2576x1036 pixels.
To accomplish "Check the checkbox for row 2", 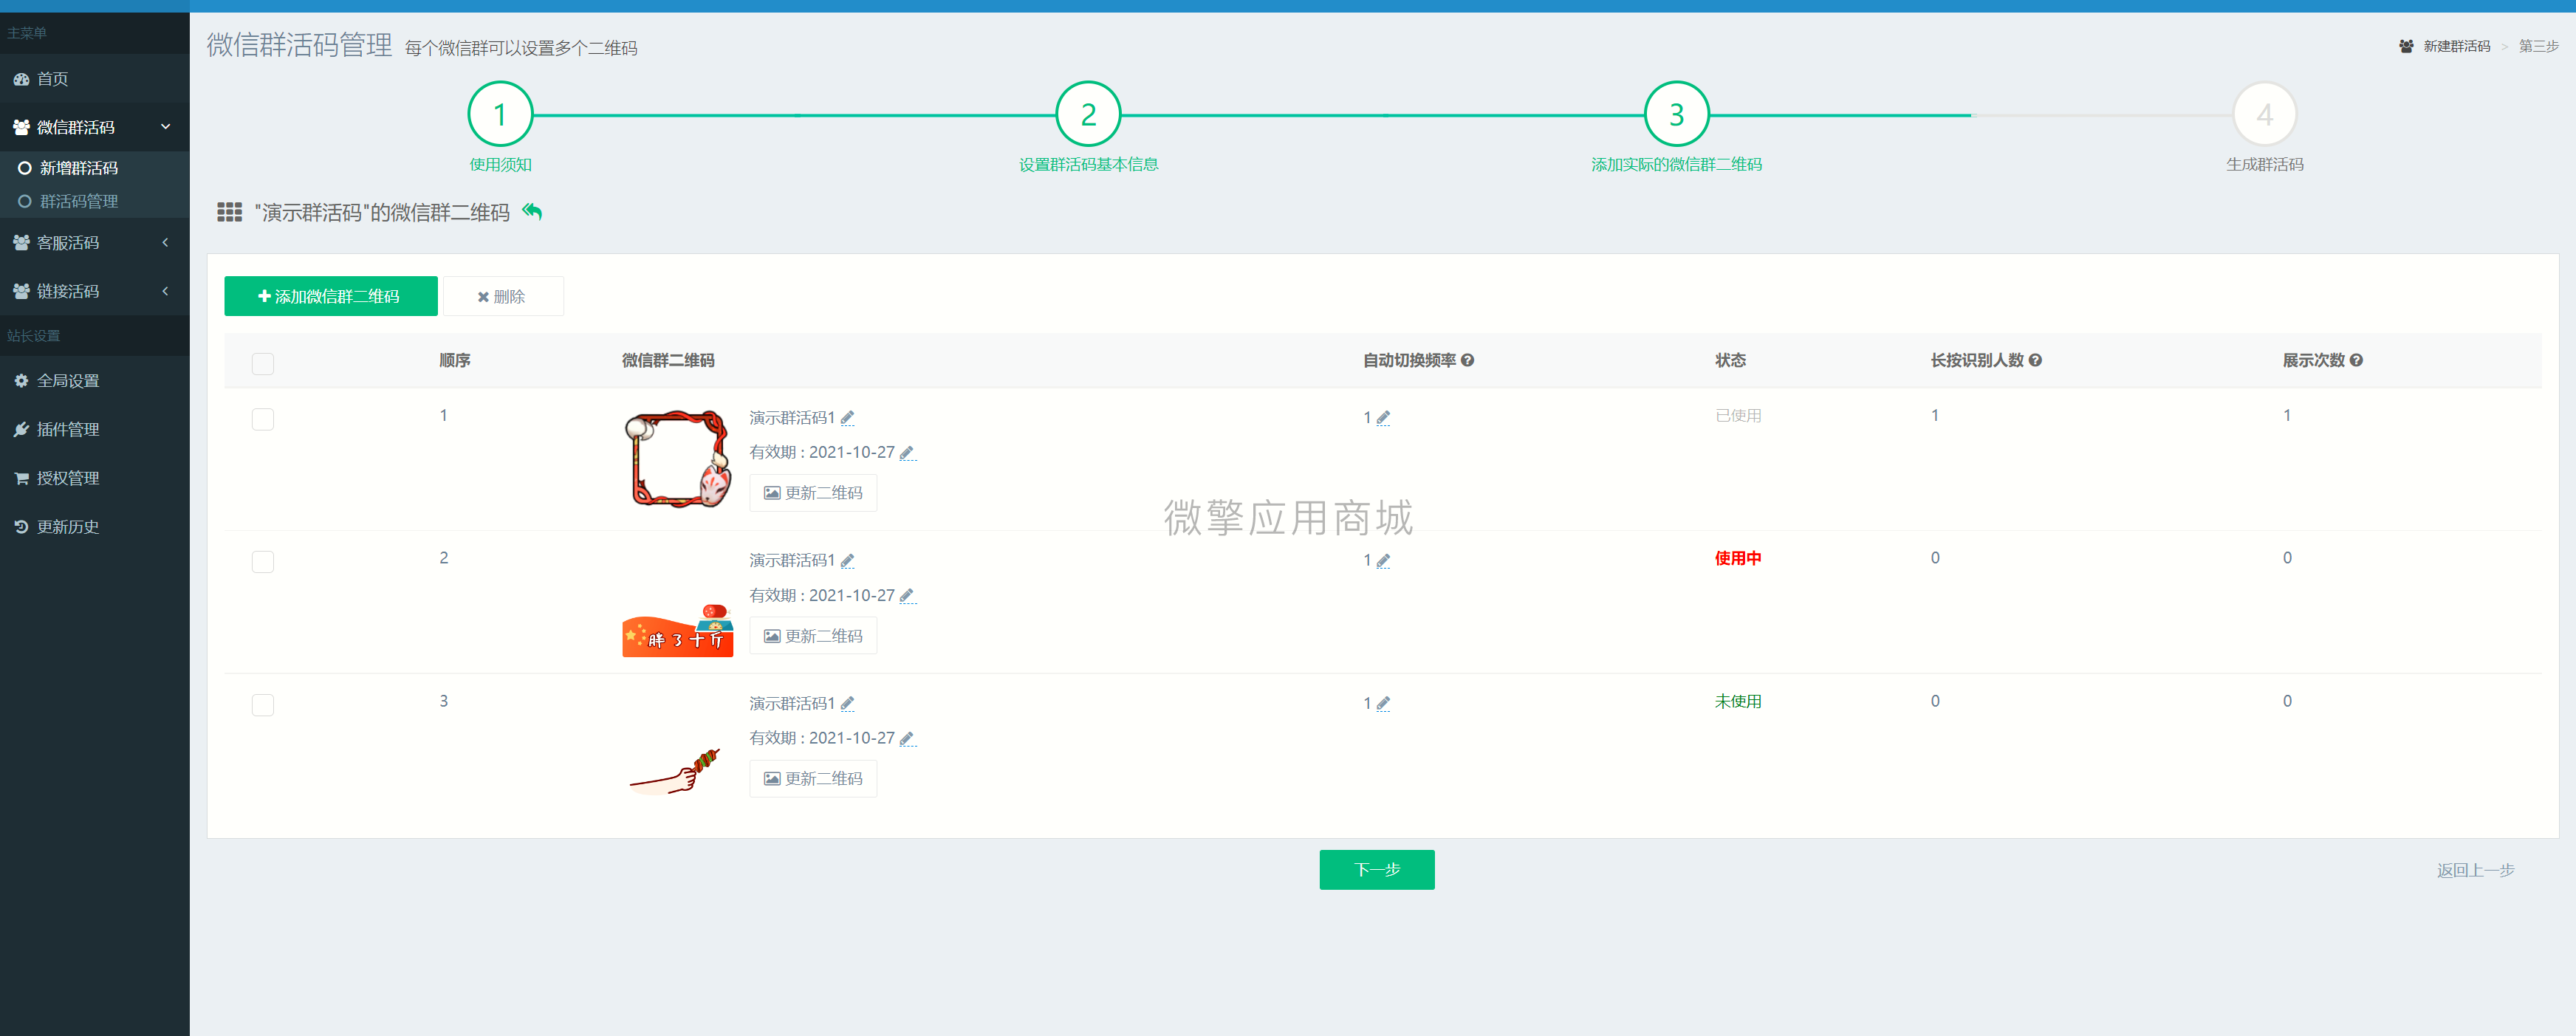I will point(263,562).
